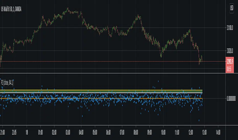Select the P2 (close, 84.1) indicator label
The image size is (238, 140).
point(9,83)
